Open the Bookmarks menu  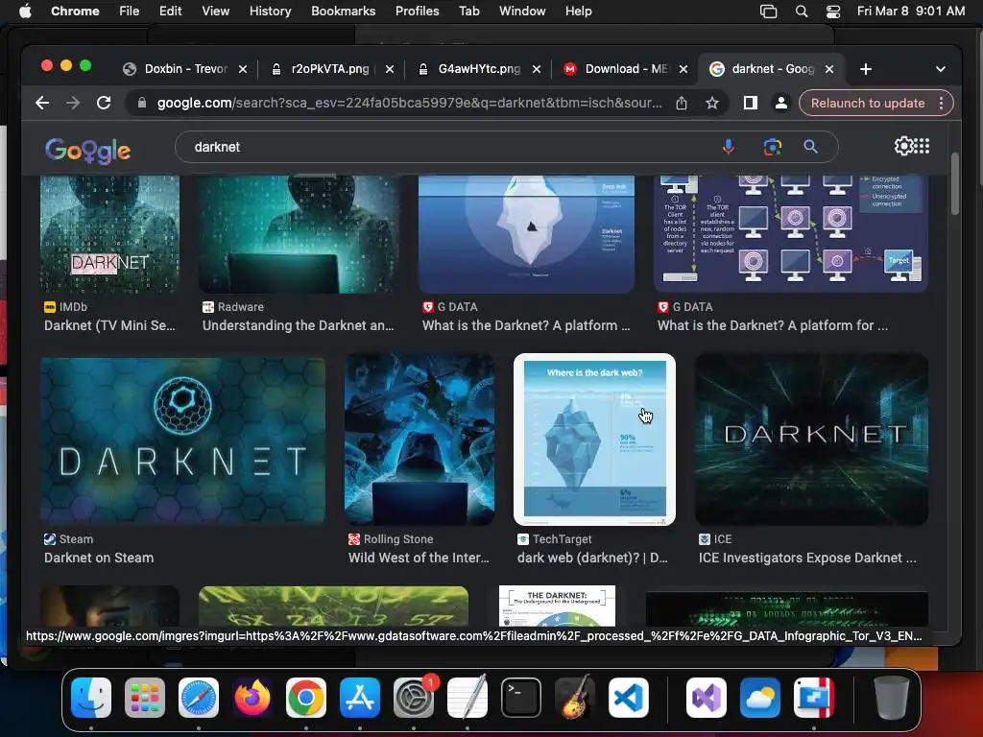click(344, 12)
